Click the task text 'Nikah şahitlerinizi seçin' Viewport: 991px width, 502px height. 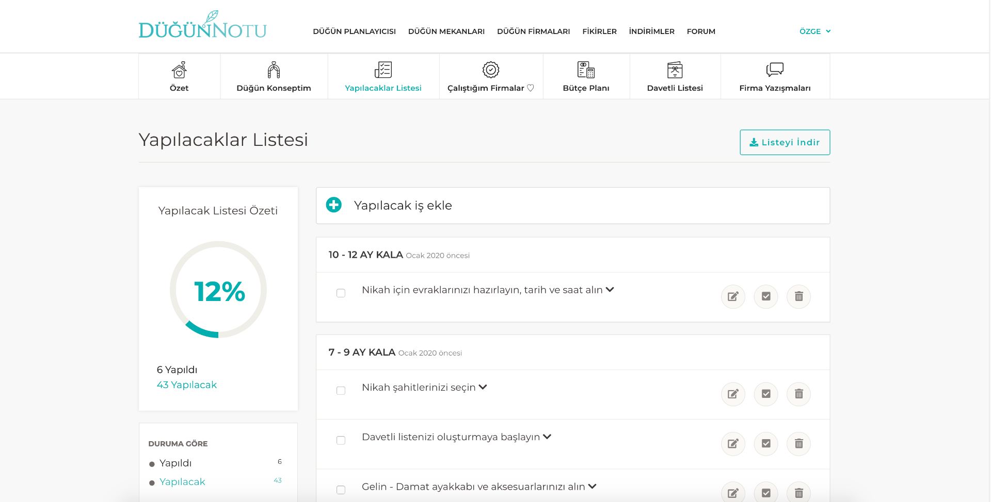click(x=419, y=388)
